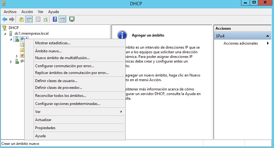The height and width of the screenshot is (148, 274).
Task: Choose 'Mostrar estadísticas...' from context menu
Action: 53,43
